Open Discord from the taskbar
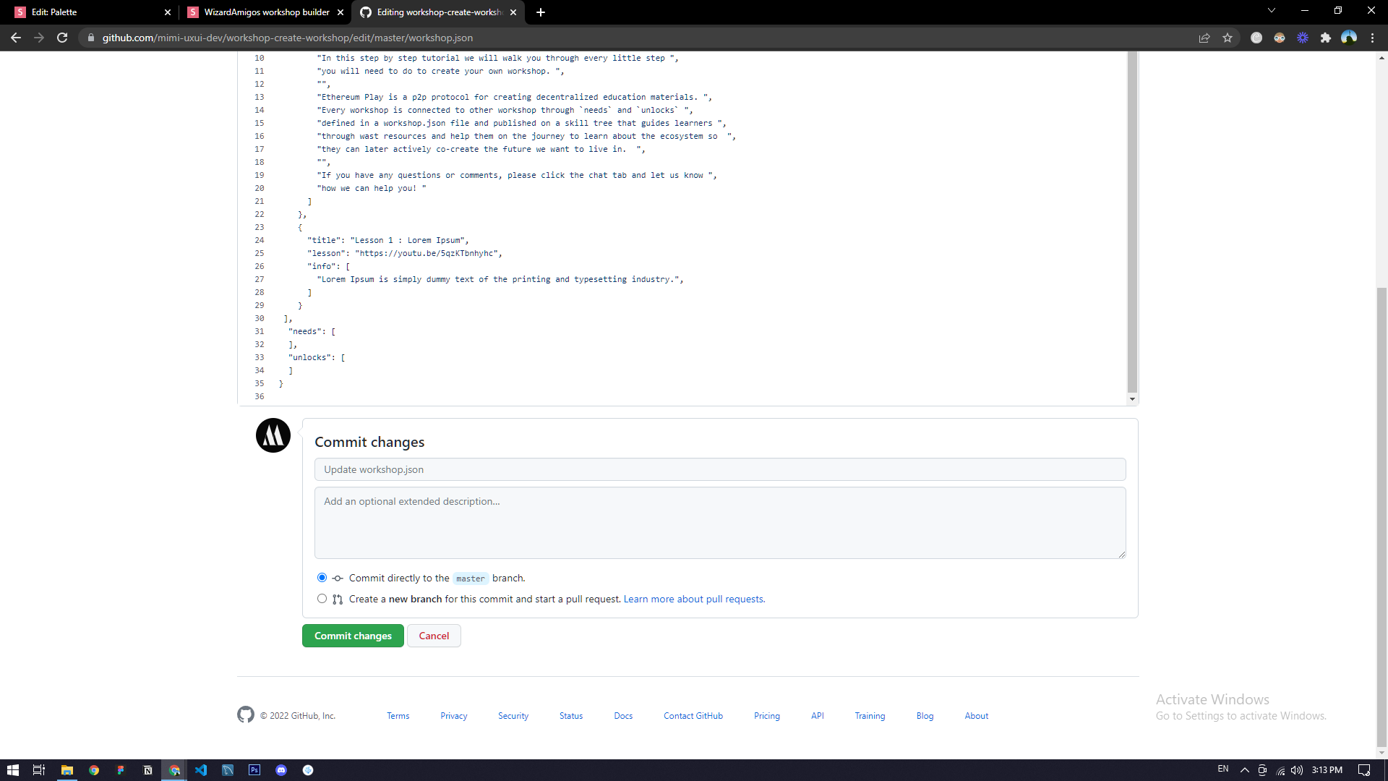The height and width of the screenshot is (781, 1388). [x=281, y=770]
